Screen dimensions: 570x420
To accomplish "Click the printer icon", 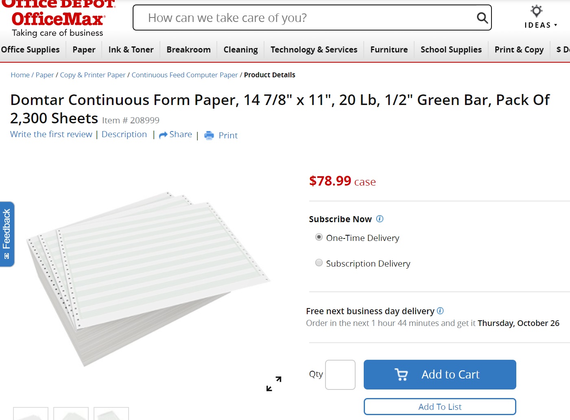I will [209, 136].
